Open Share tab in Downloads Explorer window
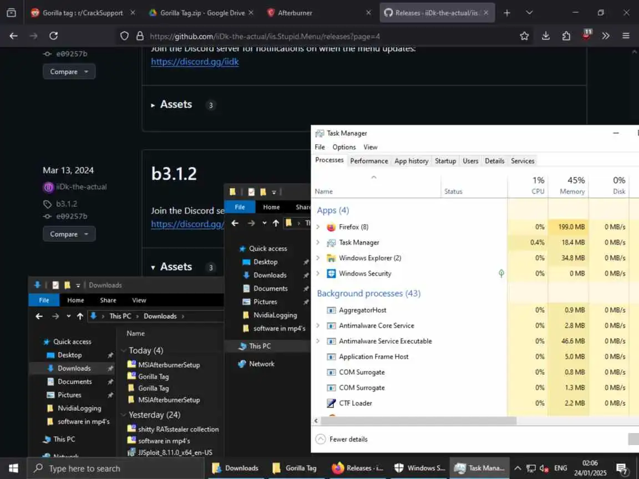Viewport: 639px width, 479px height. (108, 300)
